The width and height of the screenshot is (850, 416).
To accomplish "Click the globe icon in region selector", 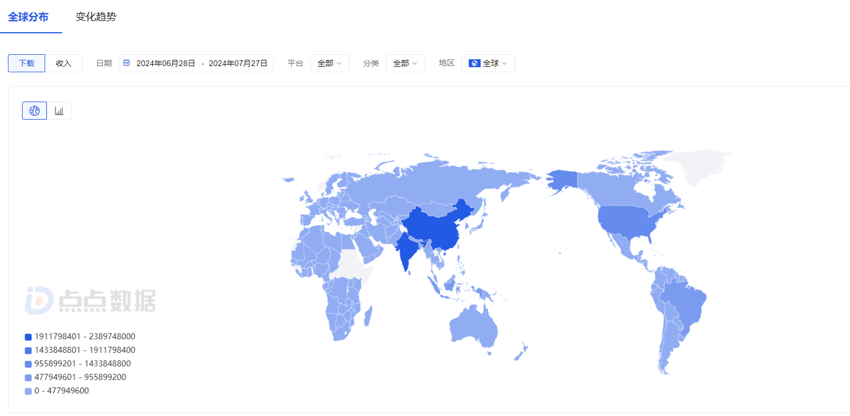I will tap(474, 63).
